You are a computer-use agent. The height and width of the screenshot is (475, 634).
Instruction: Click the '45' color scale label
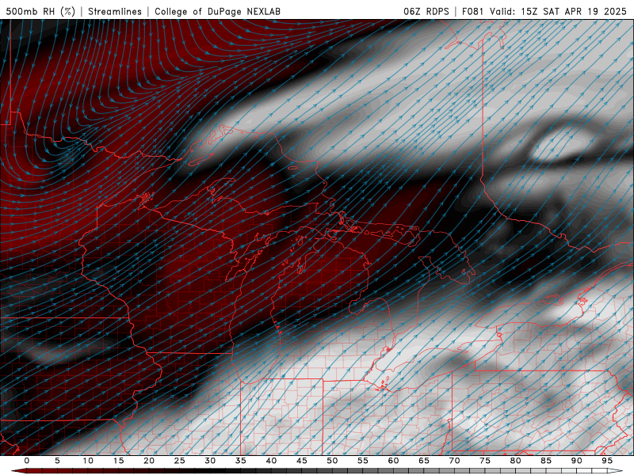[x=302, y=461]
